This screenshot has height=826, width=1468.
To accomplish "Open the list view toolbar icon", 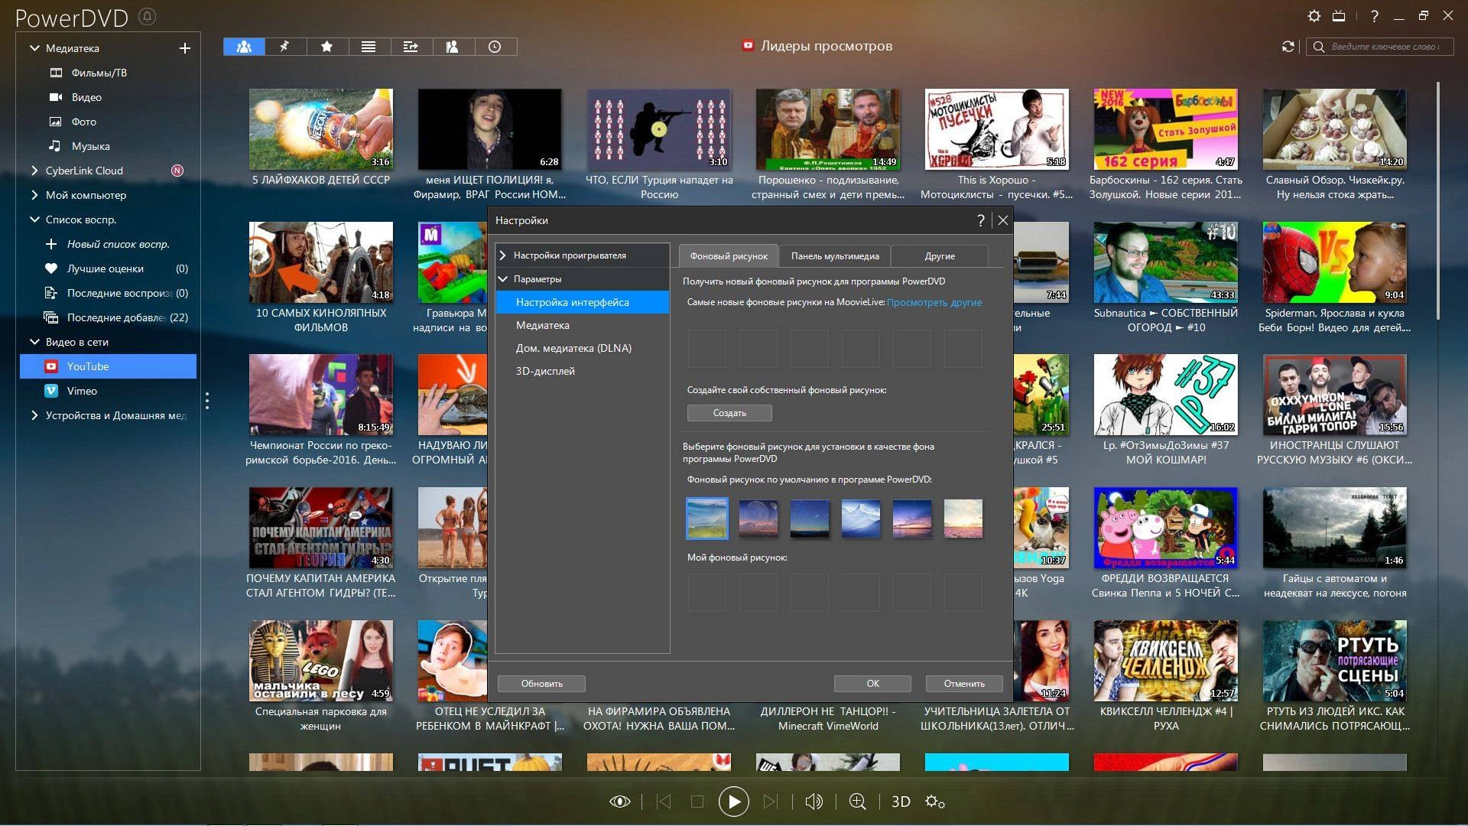I will point(369,47).
